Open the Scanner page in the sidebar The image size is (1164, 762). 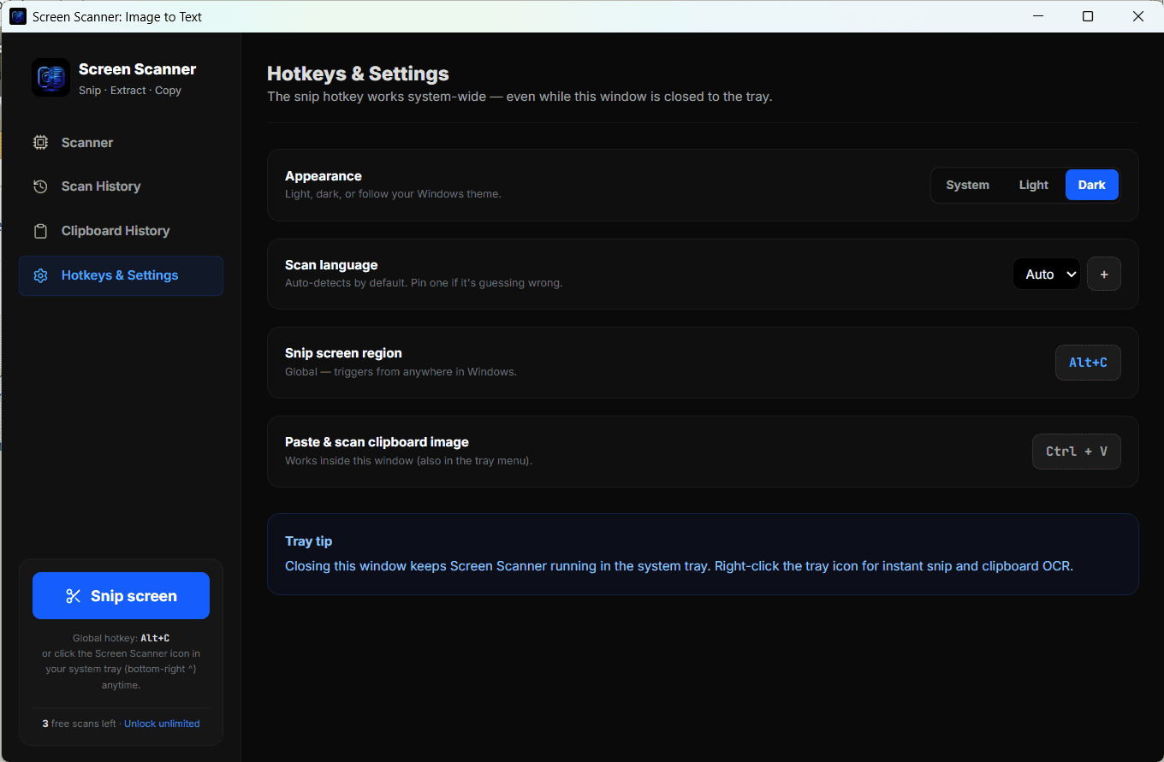point(121,143)
